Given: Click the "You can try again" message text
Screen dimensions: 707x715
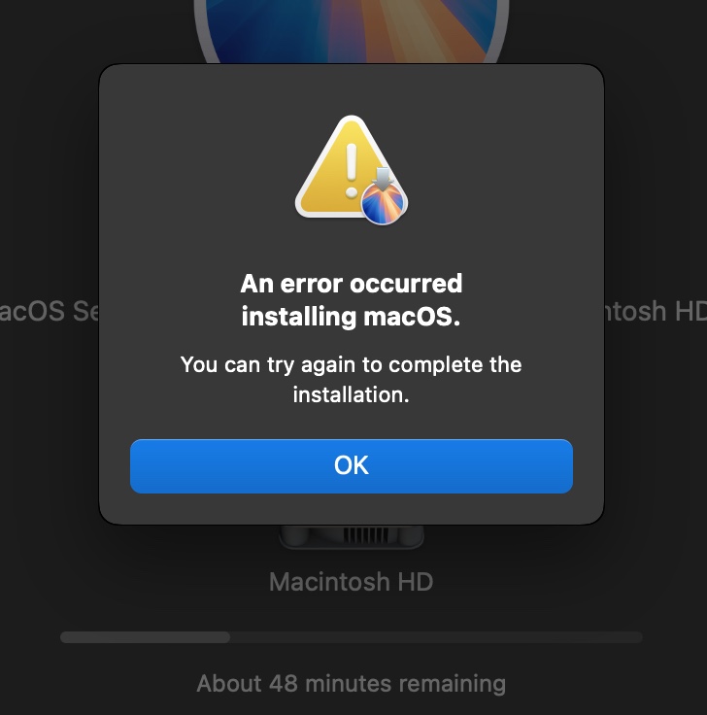Looking at the screenshot, I should point(351,380).
